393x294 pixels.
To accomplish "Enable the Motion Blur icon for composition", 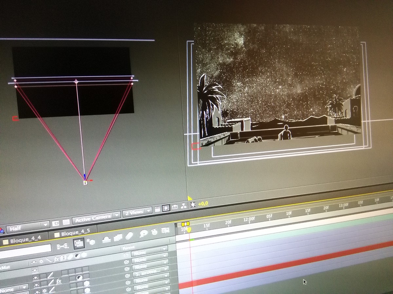I will coord(129,236).
